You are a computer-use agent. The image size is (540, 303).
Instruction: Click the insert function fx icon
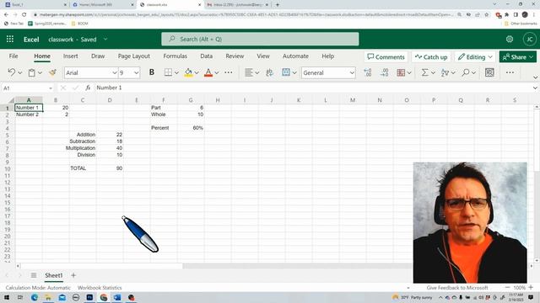pyautogui.click(x=88, y=88)
